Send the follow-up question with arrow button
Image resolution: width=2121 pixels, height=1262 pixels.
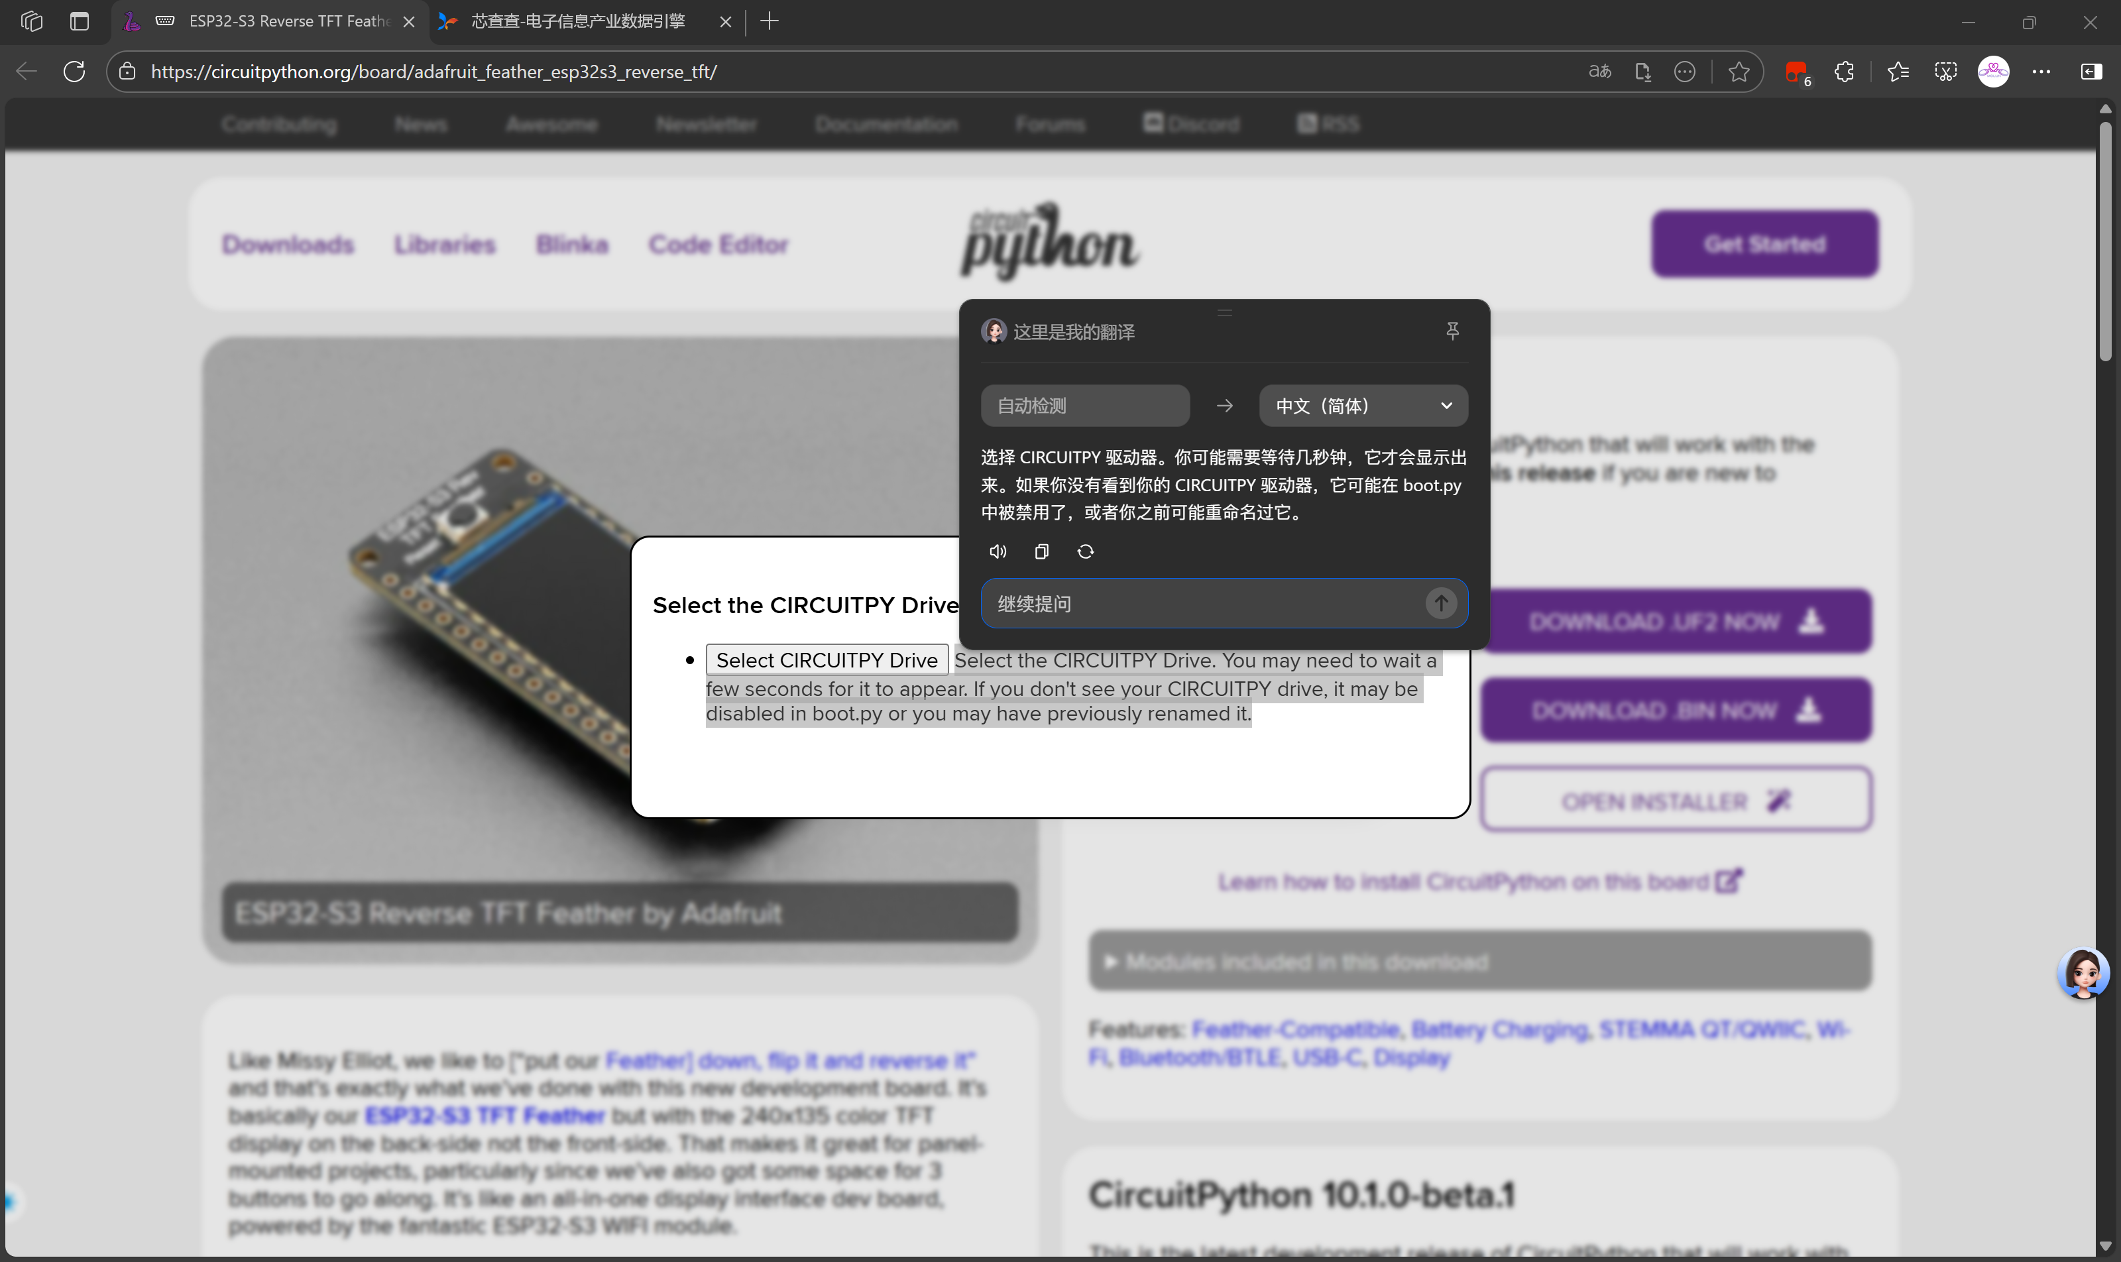click(x=1441, y=604)
